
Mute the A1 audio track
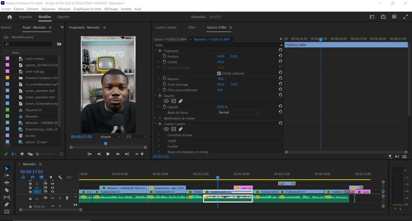pyautogui.click(x=53, y=198)
